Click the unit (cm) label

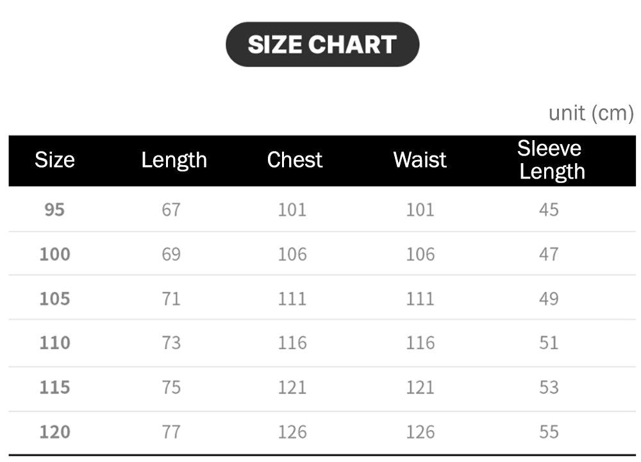pyautogui.click(x=590, y=113)
